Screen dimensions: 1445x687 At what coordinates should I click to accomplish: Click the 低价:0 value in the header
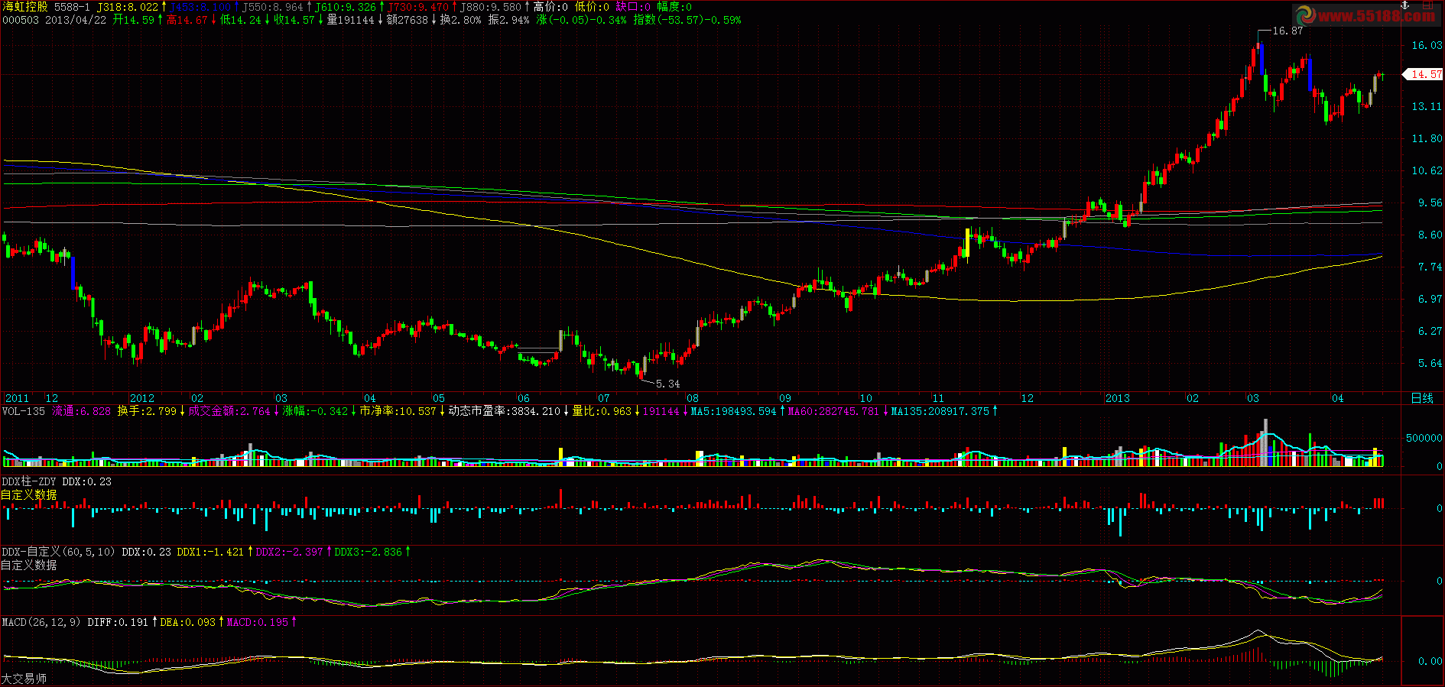point(592,7)
